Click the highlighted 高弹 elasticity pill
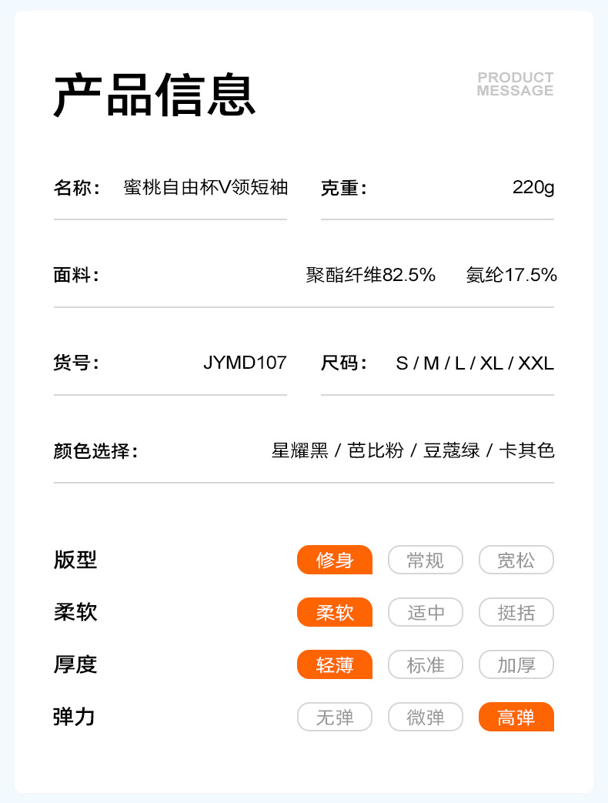 [516, 717]
